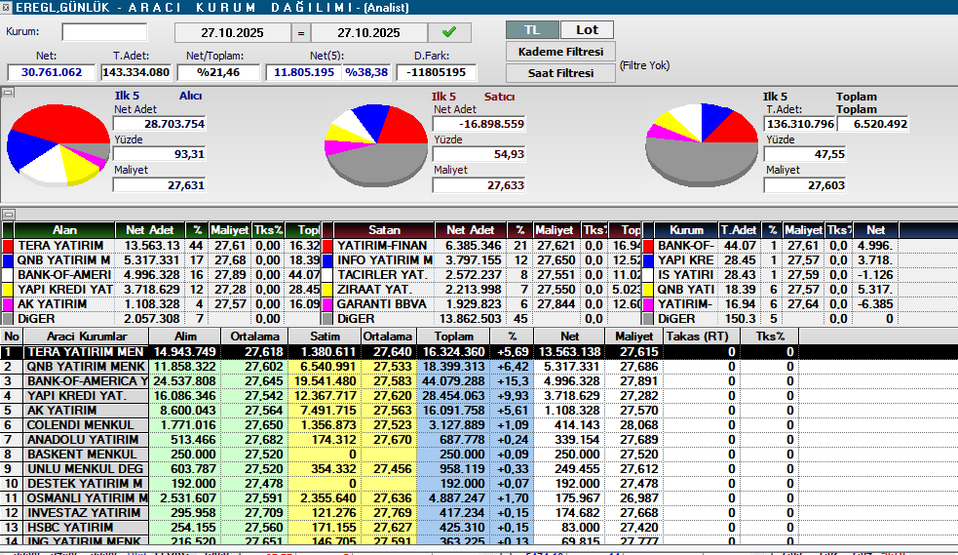Click the equals sign between the dates

click(x=300, y=32)
